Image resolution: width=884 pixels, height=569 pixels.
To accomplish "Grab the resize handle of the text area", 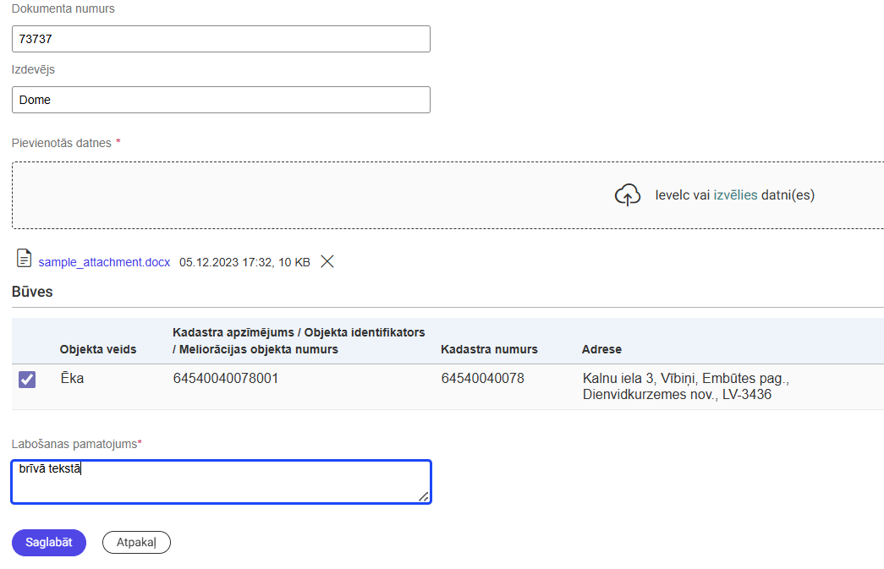I will (x=424, y=496).
